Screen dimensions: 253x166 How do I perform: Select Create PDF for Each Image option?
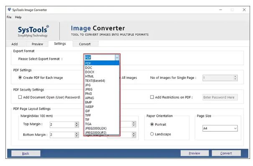[x=20, y=78]
